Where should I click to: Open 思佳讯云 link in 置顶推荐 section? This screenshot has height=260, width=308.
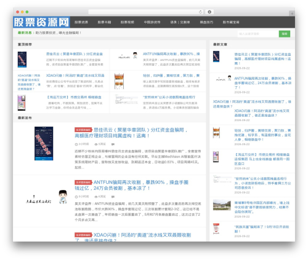coord(75,54)
